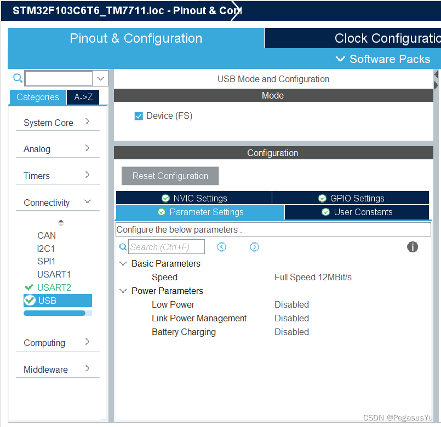Image resolution: width=441 pixels, height=427 pixels.
Task: Open the Software Packs dropdown menu
Action: point(383,59)
